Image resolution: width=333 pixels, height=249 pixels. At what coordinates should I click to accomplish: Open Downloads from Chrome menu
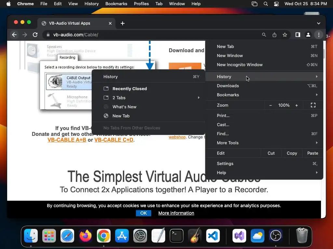(x=264, y=86)
